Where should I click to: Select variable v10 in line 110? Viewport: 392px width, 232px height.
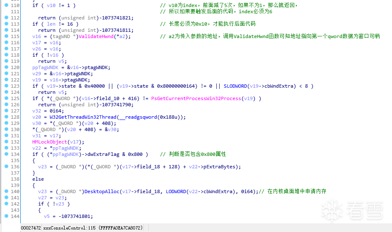click(51, 5)
